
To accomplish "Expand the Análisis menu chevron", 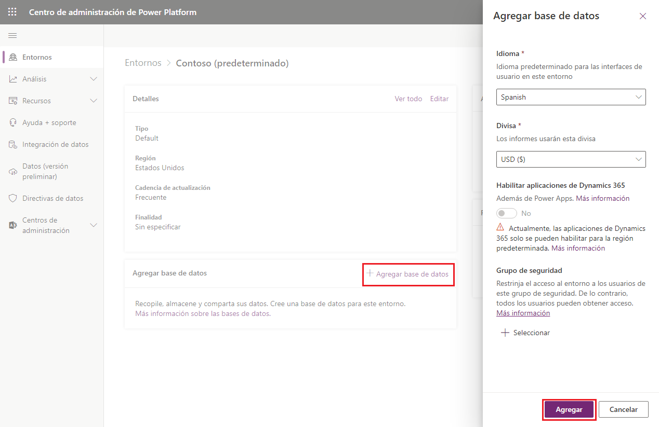I will [x=94, y=79].
